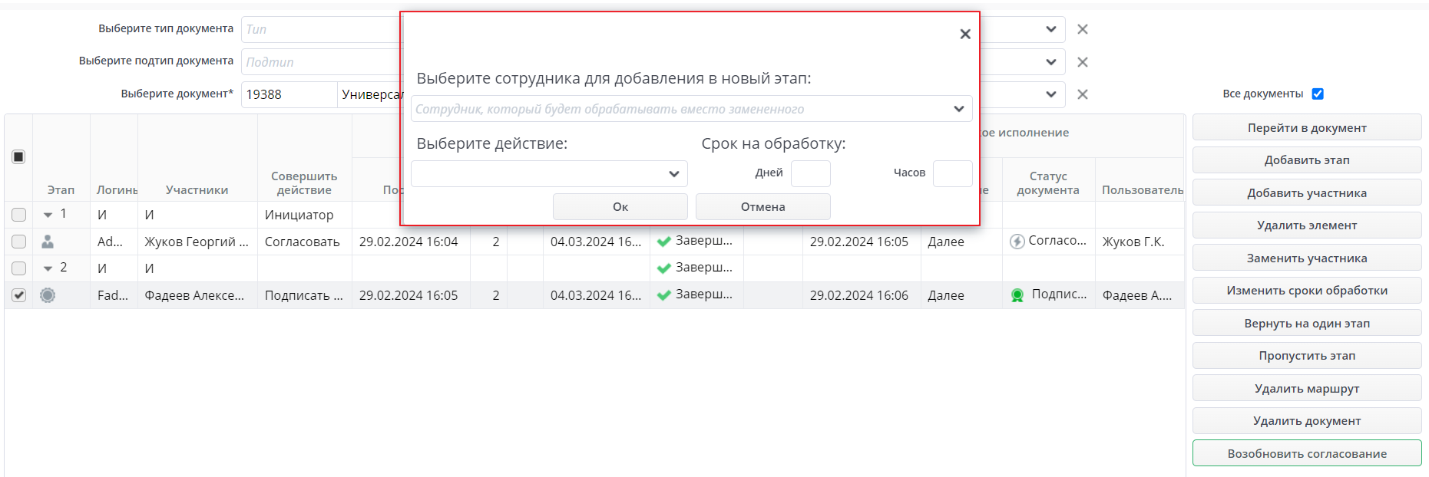This screenshot has height=477, width=1429.
Task: Click the Согласовать action cell
Action: coord(304,242)
